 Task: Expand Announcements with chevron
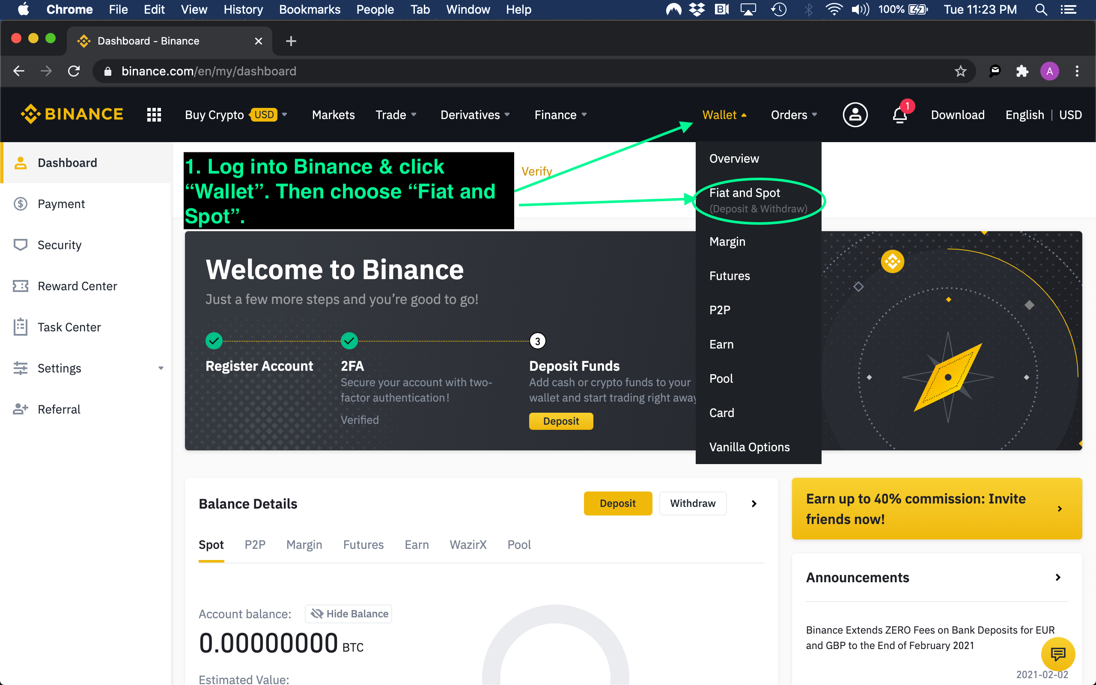click(x=1058, y=577)
